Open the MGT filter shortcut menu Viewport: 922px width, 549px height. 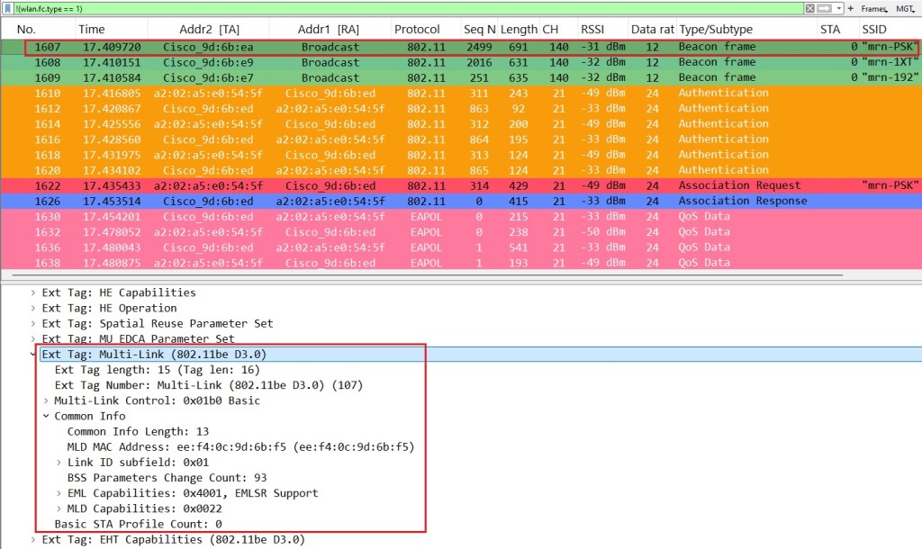(x=905, y=7)
